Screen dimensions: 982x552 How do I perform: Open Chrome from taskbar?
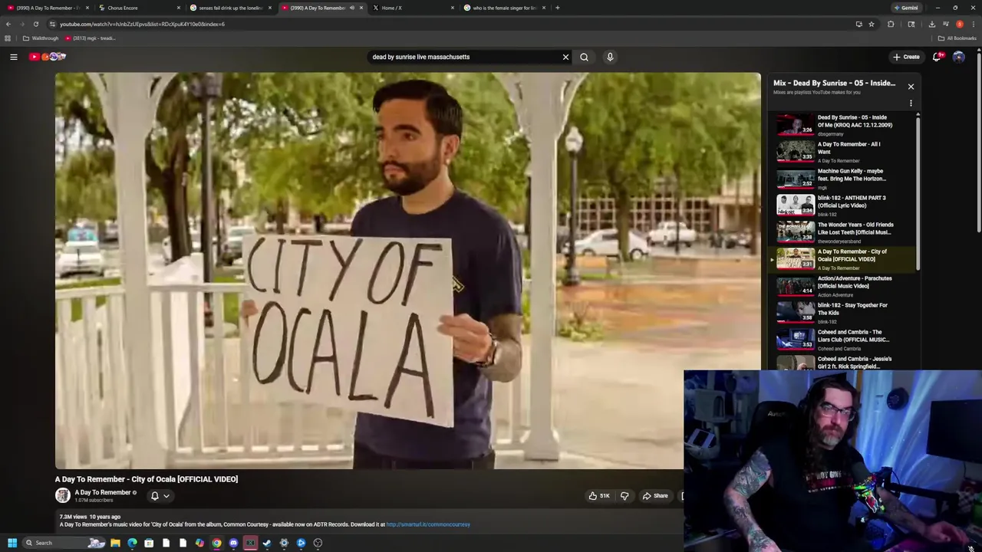216,543
